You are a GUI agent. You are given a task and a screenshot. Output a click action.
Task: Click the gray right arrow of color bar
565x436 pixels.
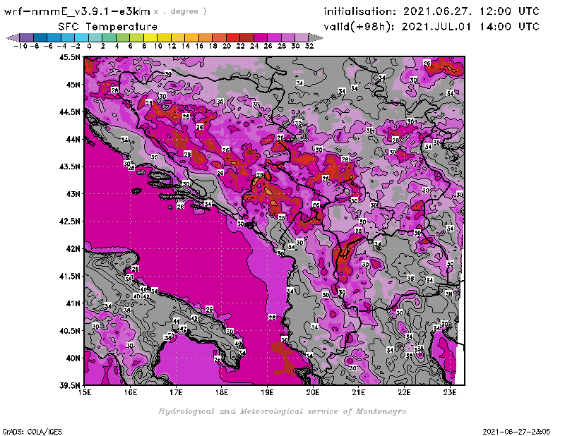point(314,37)
